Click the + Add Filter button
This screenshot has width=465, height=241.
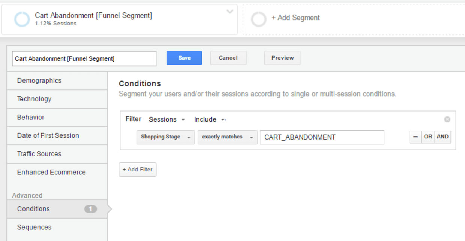click(x=138, y=170)
